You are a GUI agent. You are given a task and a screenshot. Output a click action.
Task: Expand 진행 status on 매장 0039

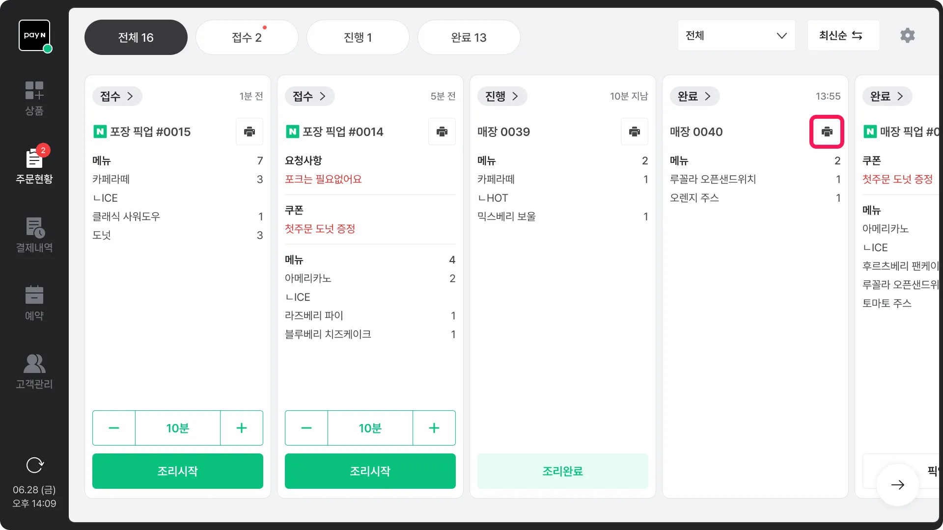[502, 96]
